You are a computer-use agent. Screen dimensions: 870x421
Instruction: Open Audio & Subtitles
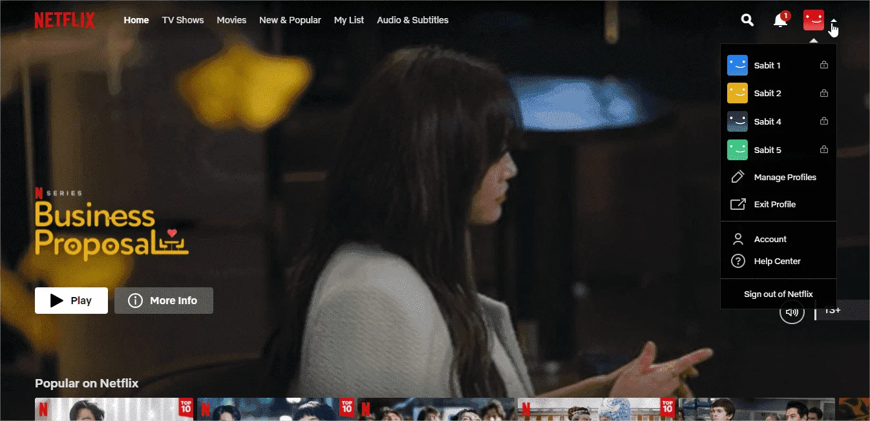click(412, 20)
